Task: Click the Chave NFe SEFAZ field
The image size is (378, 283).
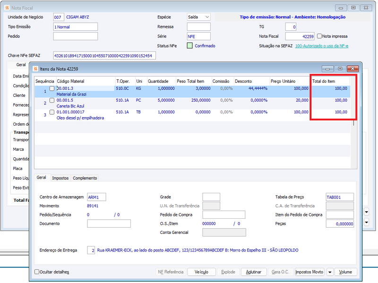Action: click(x=104, y=56)
